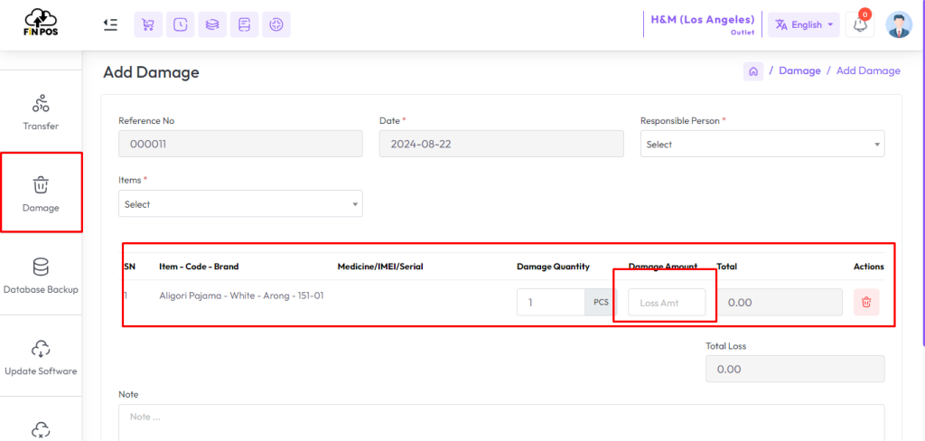Viewport: 925px width, 441px height.
Task: Click the cloud-x icon at the sidebar bottom
Action: coord(41,429)
